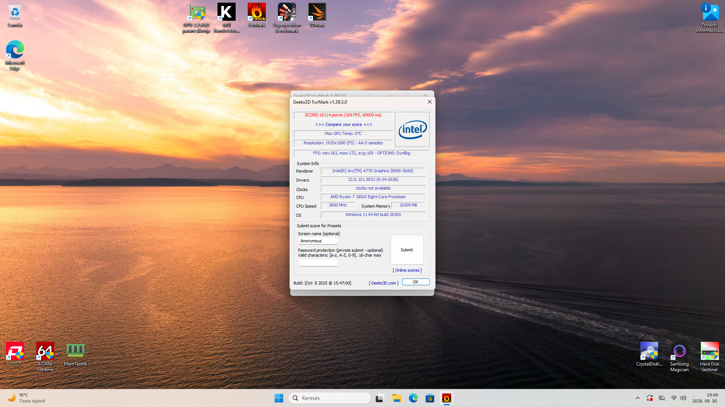Image resolution: width=725 pixels, height=407 pixels.
Task: Focus the password protection field
Action: [x=318, y=263]
